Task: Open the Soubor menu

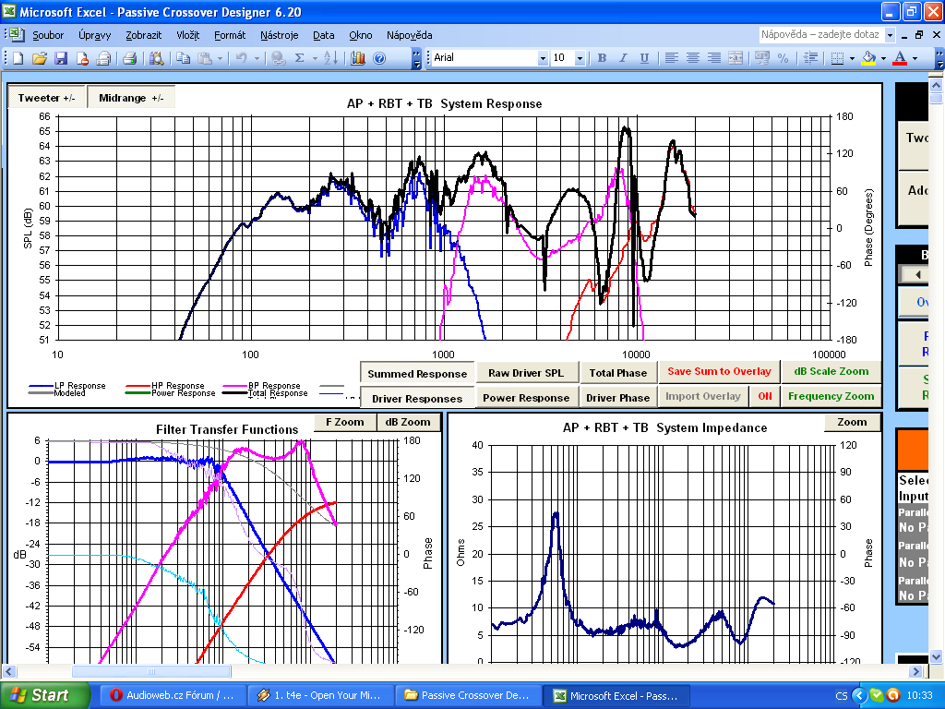Action: tap(48, 35)
